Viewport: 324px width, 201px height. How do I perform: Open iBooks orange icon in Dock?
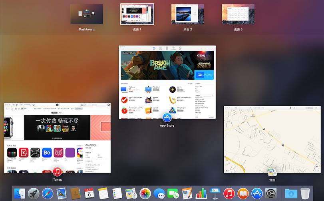(x=243, y=193)
